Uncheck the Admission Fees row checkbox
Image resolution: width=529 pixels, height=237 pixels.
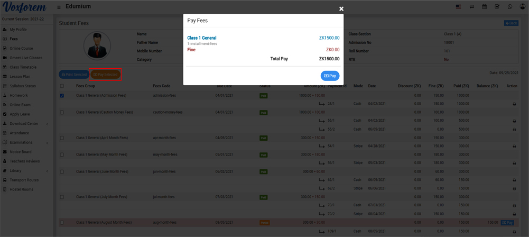click(x=62, y=96)
